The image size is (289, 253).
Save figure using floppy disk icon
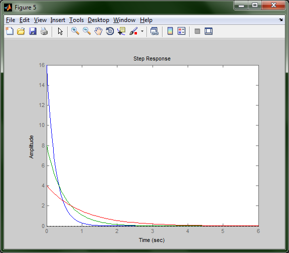point(33,31)
